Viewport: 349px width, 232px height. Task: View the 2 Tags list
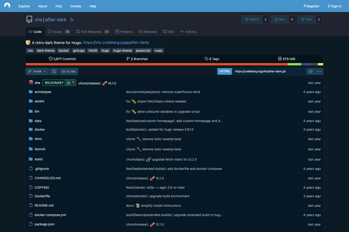point(212,59)
